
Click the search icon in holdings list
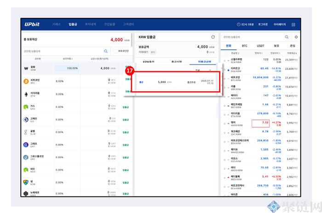[x=106, y=51]
